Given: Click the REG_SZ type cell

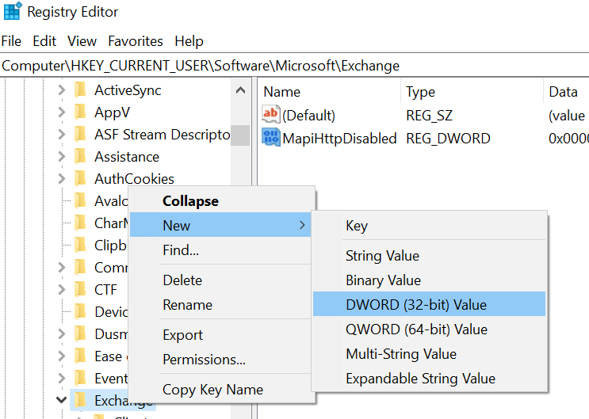Looking at the screenshot, I should click(x=430, y=116).
